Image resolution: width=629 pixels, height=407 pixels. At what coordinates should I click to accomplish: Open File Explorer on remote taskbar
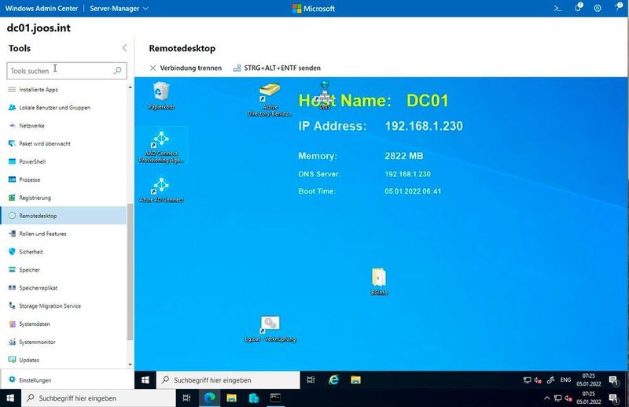click(x=355, y=379)
